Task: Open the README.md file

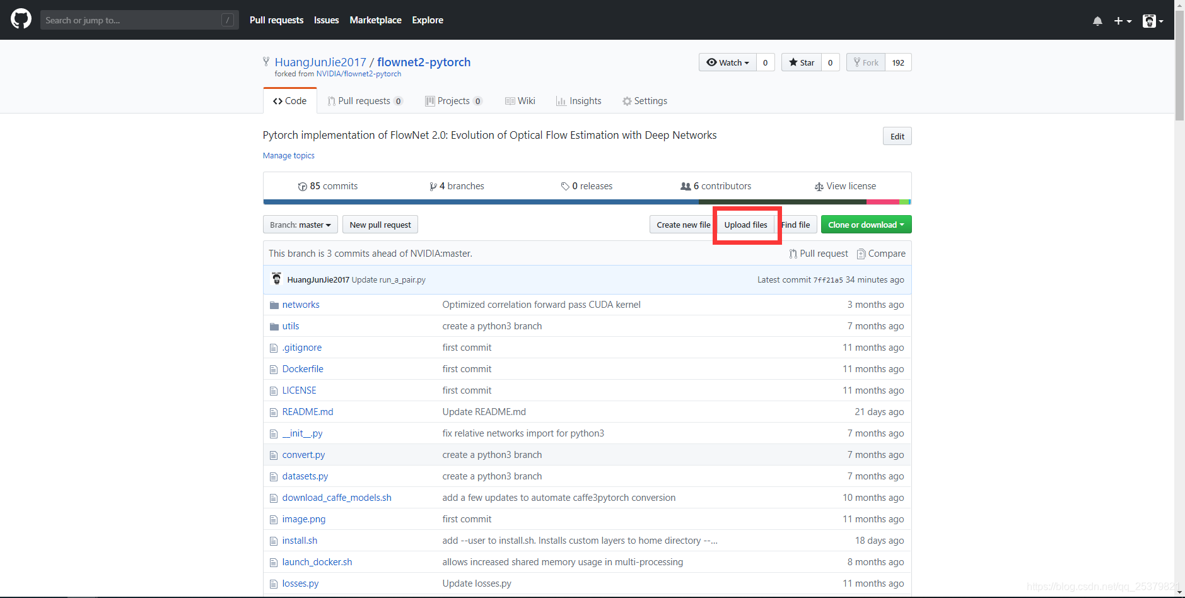Action: coord(308,412)
